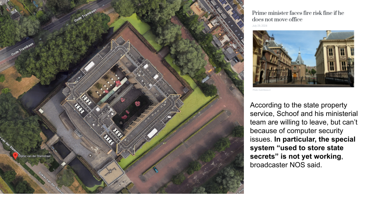The width and height of the screenshot is (367, 206).
Task: Click the blue car in the parking lot
Action: [x=156, y=169]
